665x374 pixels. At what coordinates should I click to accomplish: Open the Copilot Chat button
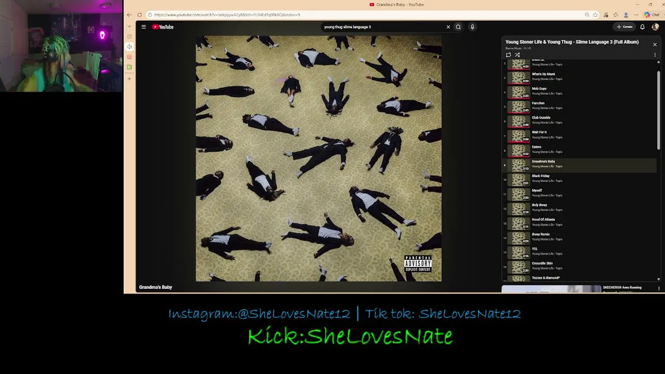652,15
